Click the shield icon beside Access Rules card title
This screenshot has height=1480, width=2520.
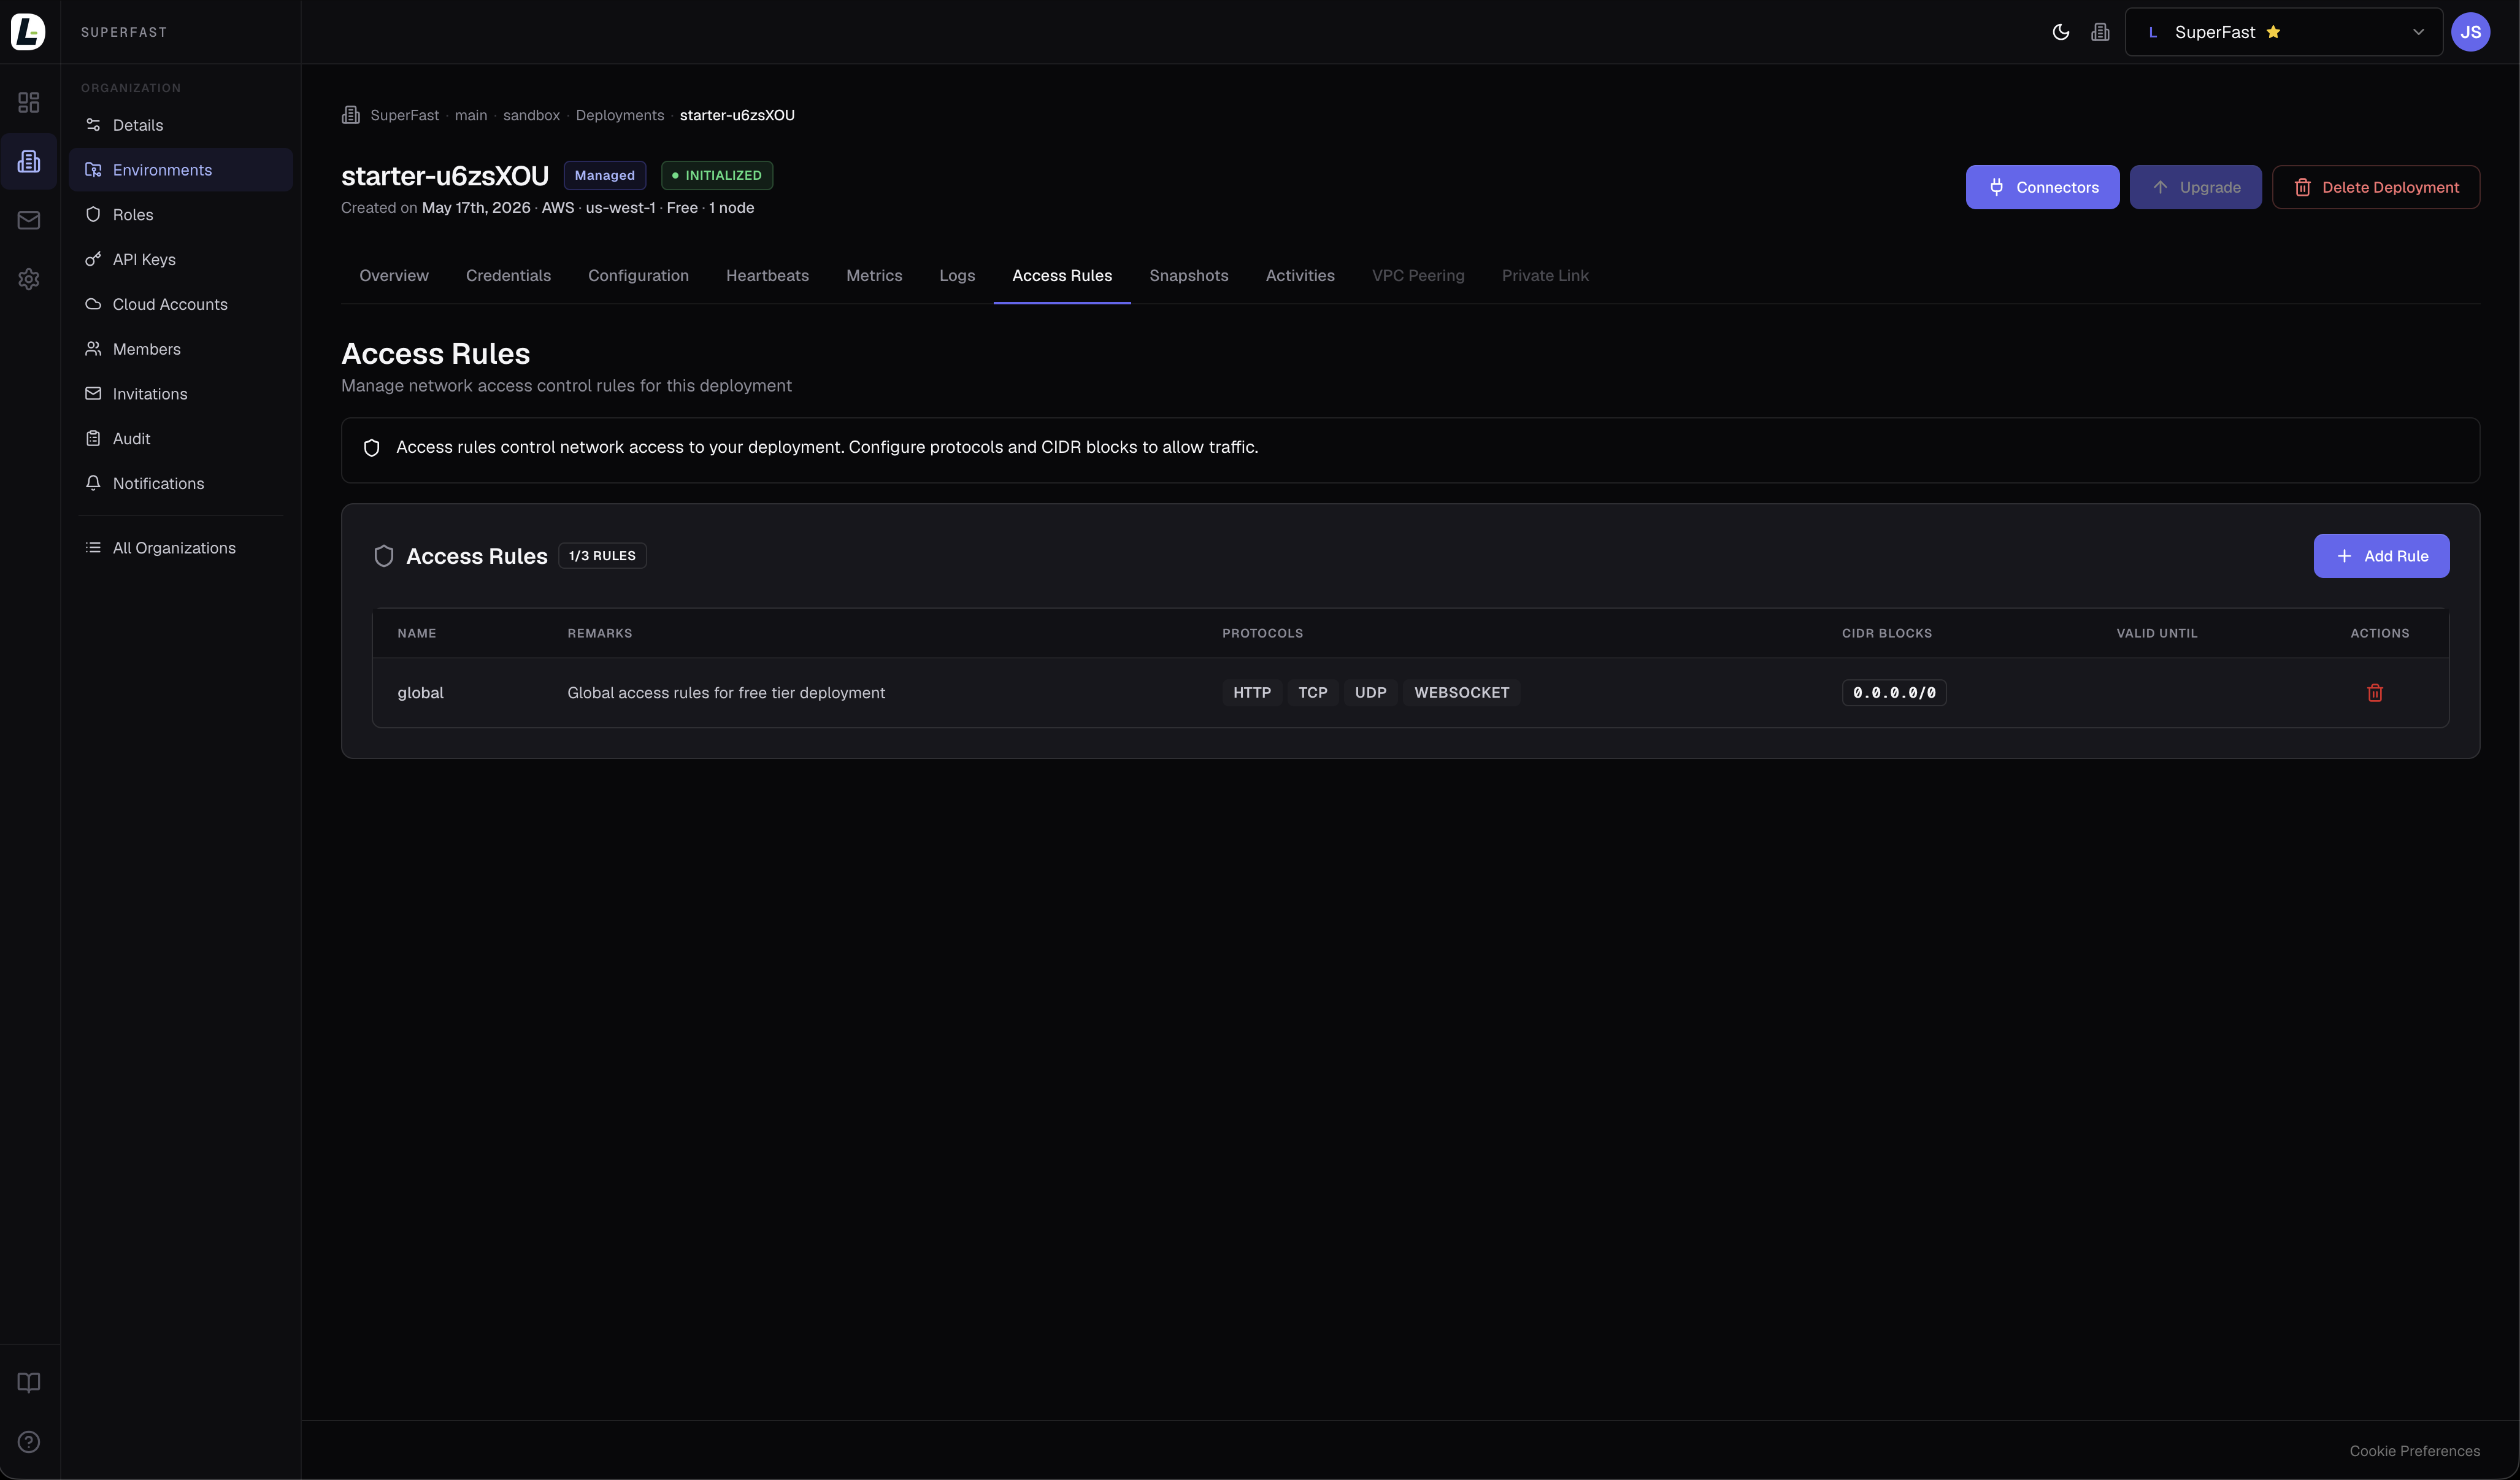point(384,556)
